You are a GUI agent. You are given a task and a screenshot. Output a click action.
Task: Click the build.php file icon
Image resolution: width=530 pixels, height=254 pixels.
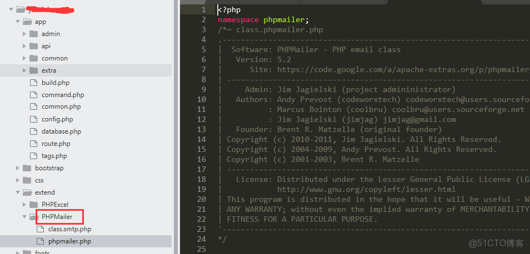(x=33, y=83)
